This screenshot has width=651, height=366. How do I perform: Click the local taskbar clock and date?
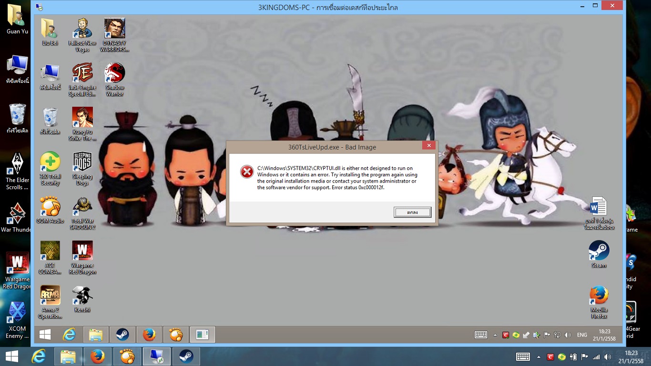631,357
